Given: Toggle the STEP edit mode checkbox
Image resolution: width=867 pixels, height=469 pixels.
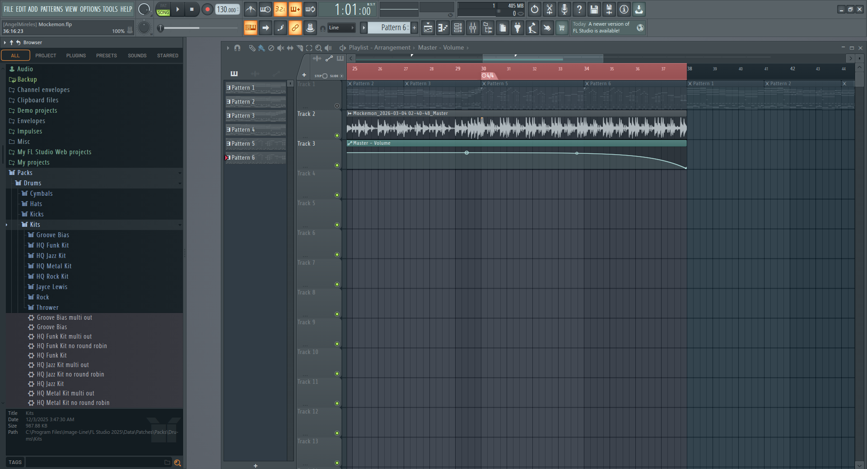Looking at the screenshot, I should (325, 76).
